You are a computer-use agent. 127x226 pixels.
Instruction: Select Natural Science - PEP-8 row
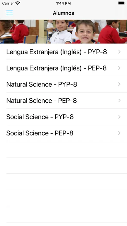click(63, 101)
